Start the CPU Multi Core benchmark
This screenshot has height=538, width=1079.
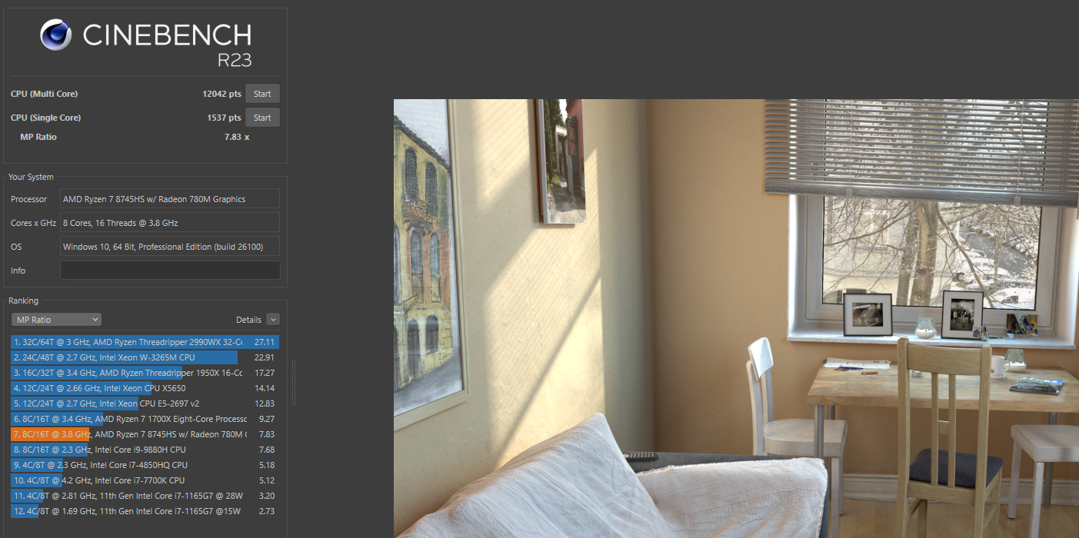tap(262, 94)
